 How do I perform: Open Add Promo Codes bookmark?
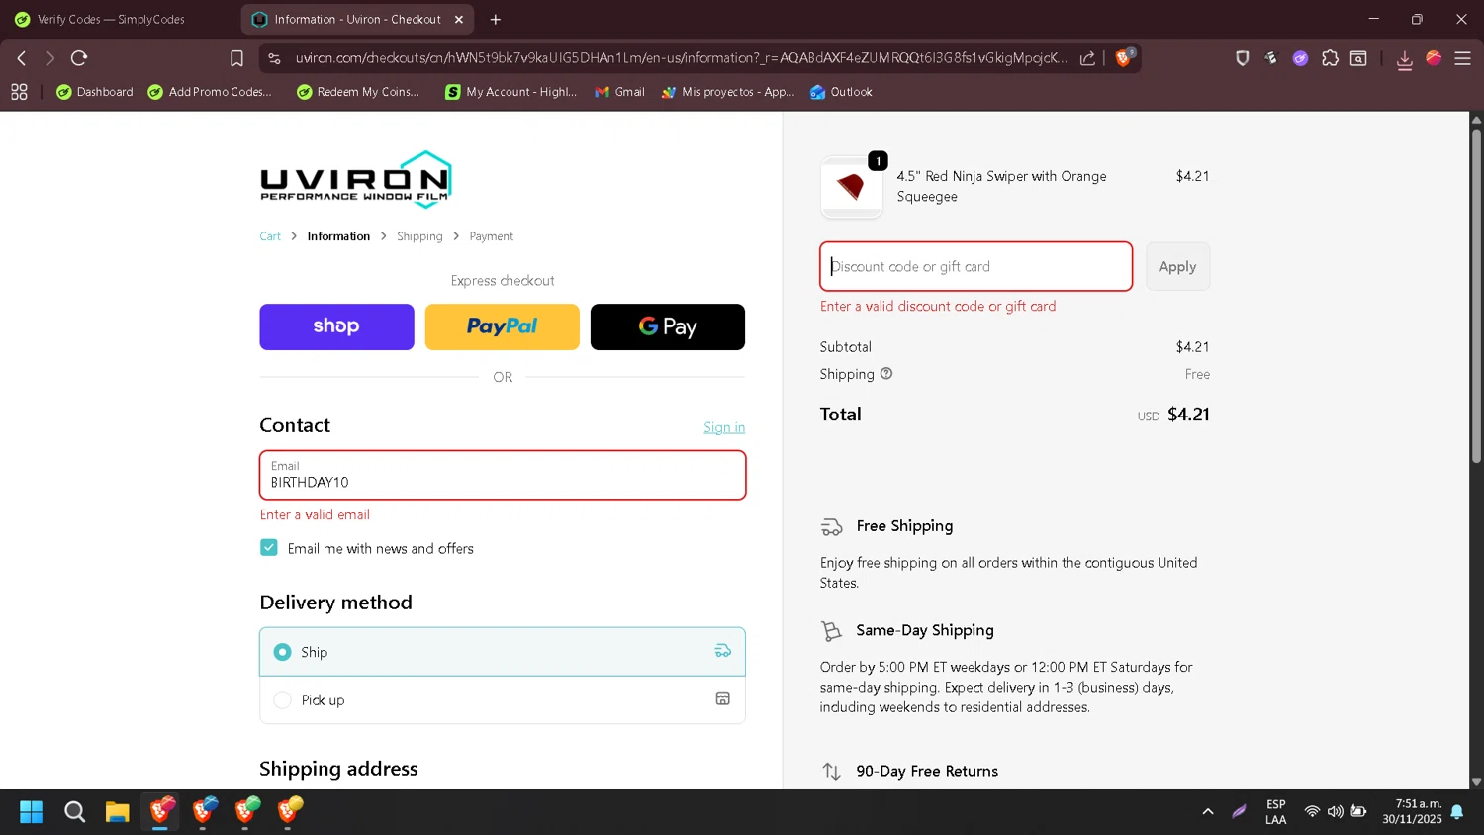point(210,92)
